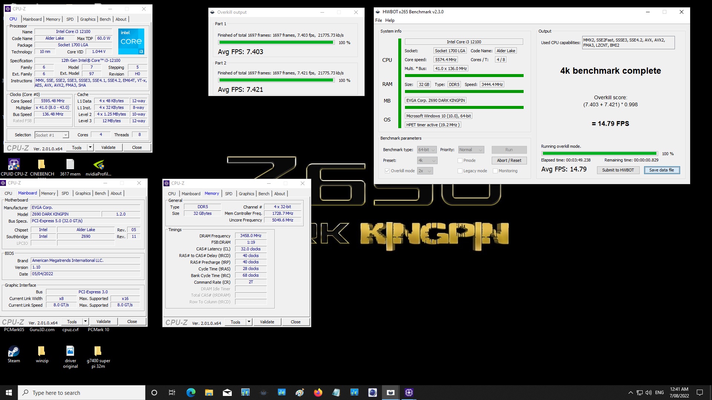
Task: Click Save data file button
Action: (662, 170)
